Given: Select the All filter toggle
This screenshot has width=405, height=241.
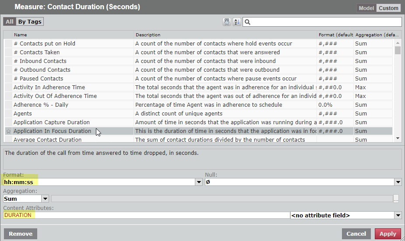Looking at the screenshot, I should [10, 21].
